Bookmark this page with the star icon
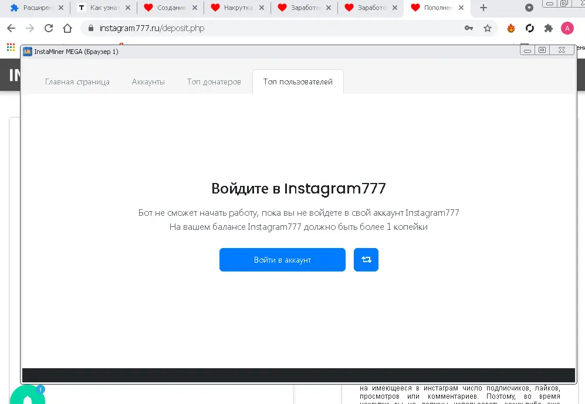 point(487,28)
